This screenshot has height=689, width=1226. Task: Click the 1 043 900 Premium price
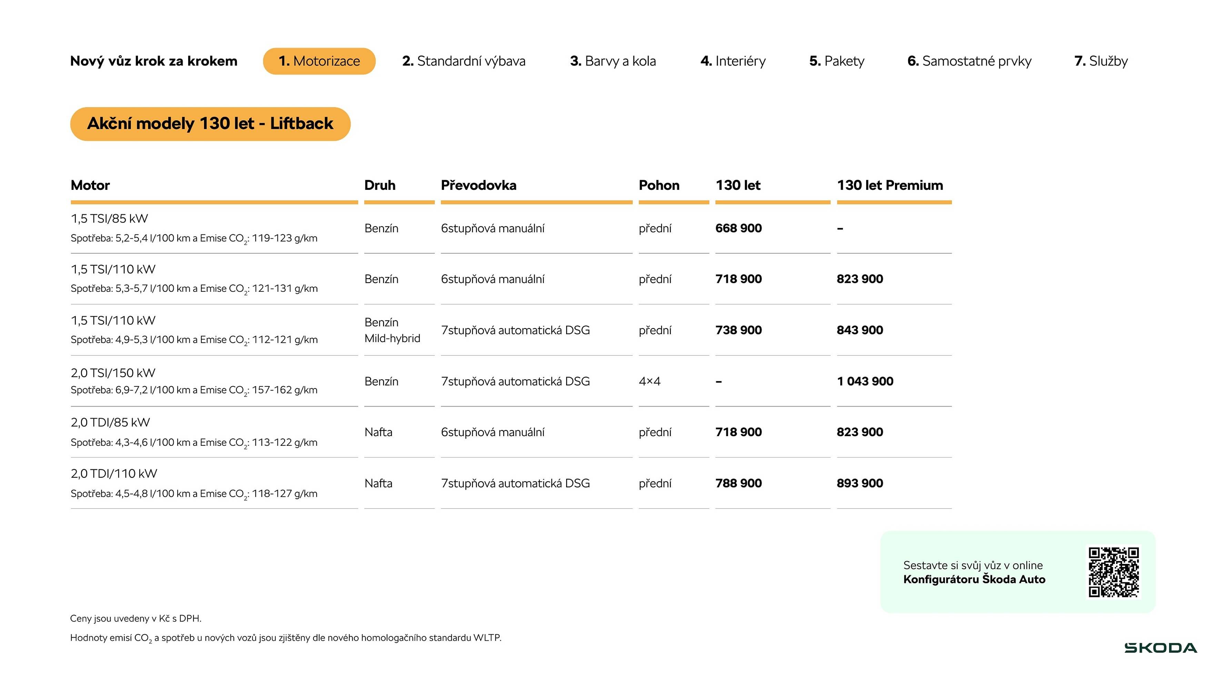[865, 381]
